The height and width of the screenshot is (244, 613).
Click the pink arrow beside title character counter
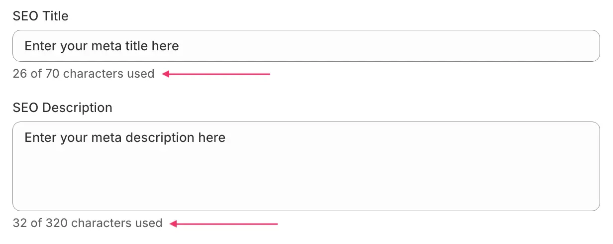coord(217,74)
